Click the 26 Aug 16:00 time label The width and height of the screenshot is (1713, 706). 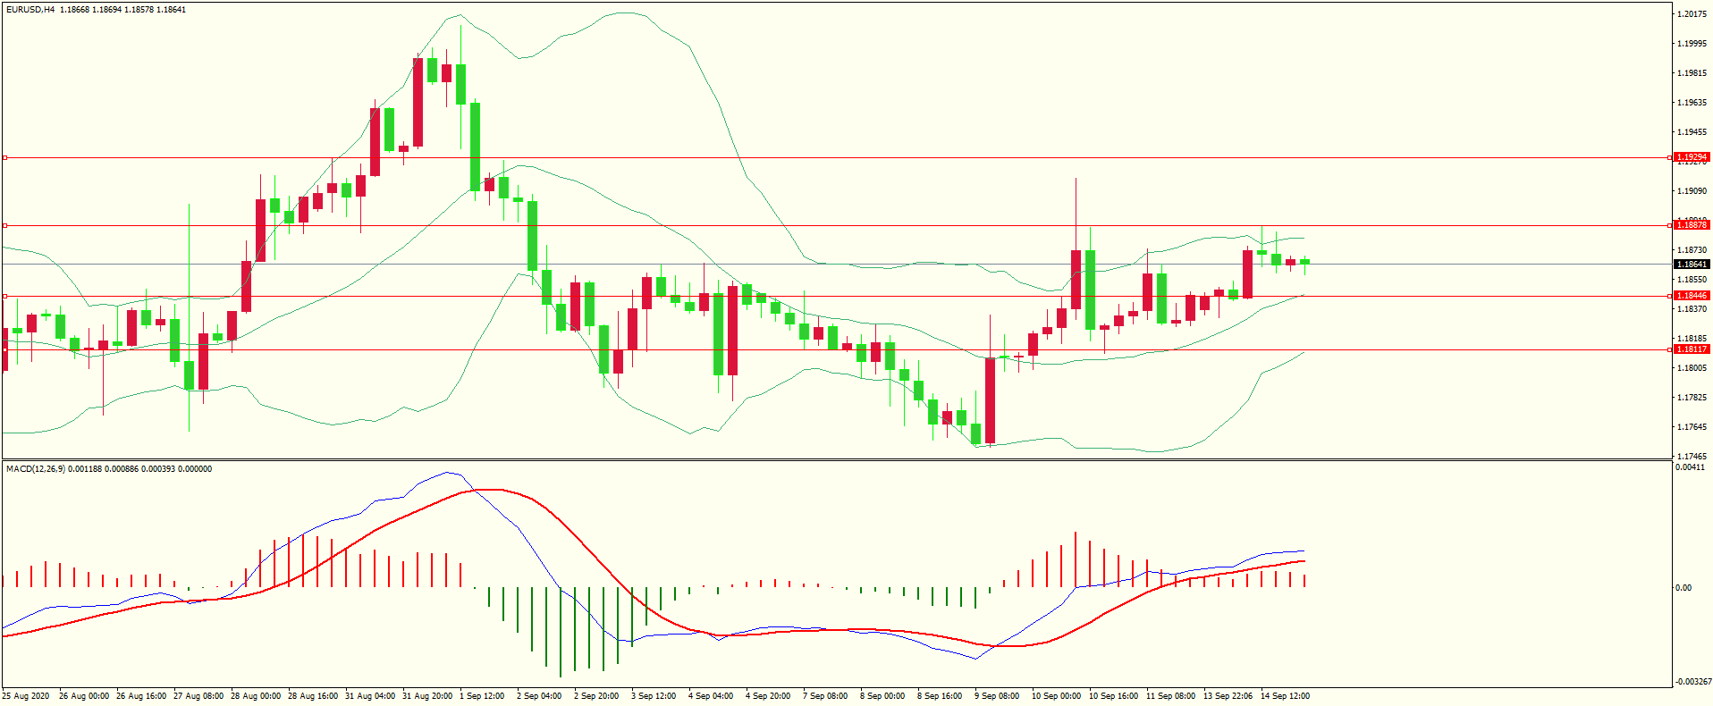pyautogui.click(x=141, y=696)
